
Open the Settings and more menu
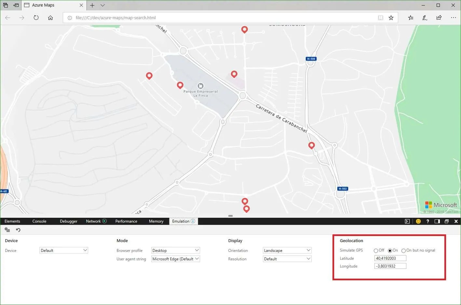(x=454, y=18)
